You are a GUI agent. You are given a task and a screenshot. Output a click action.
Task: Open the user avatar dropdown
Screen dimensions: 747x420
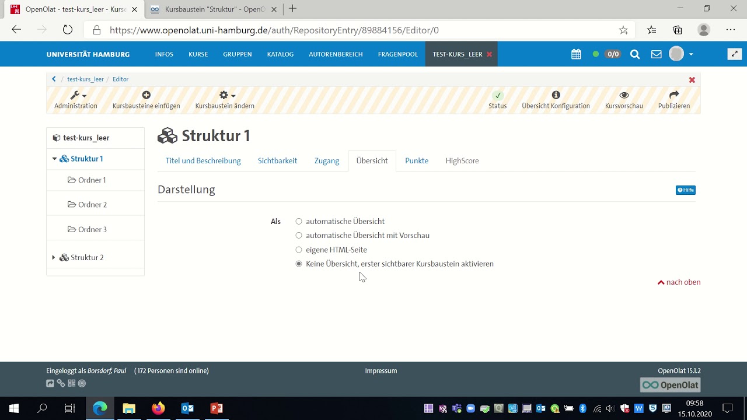pos(681,54)
